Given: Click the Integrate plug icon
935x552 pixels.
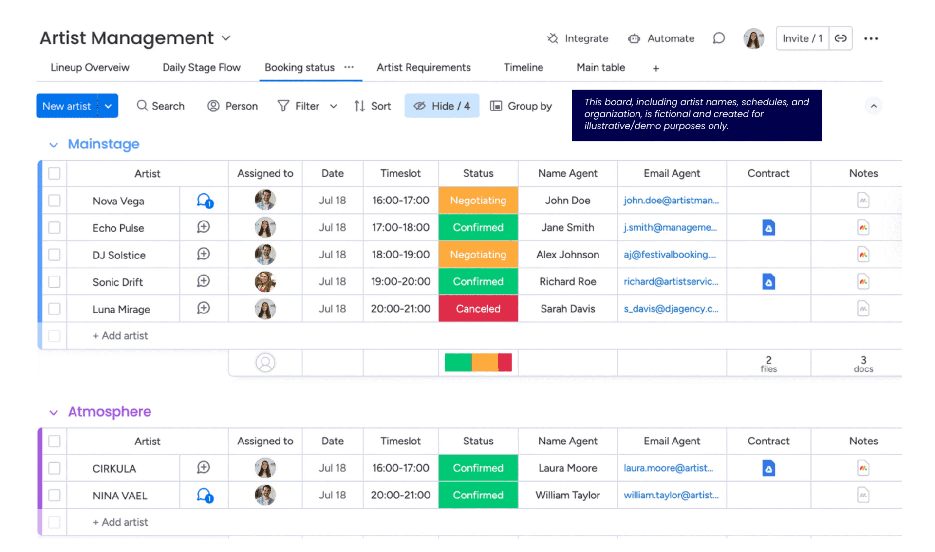Looking at the screenshot, I should click(552, 38).
